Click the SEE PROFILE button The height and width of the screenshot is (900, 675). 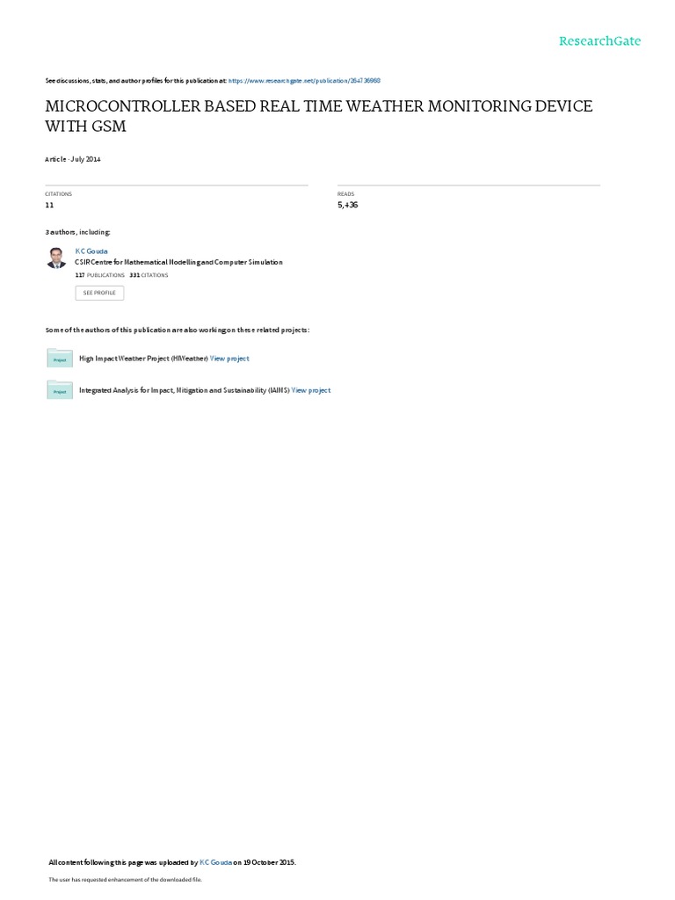[99, 293]
